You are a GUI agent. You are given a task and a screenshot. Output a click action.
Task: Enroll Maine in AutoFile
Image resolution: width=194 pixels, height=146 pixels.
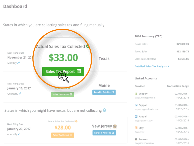point(104,92)
